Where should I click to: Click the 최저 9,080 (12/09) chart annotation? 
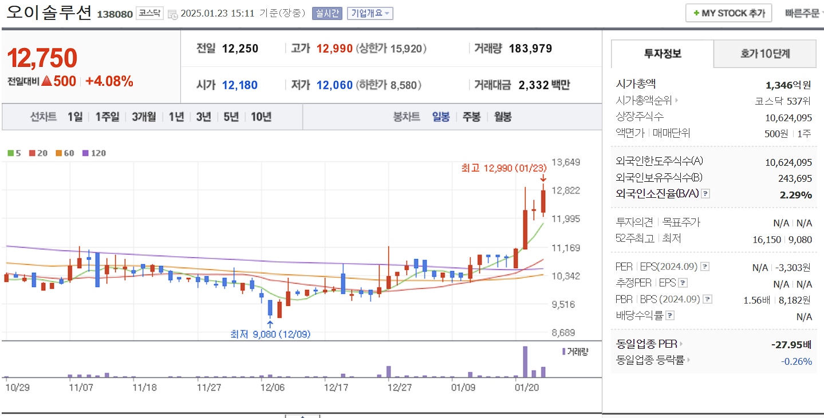tap(269, 335)
